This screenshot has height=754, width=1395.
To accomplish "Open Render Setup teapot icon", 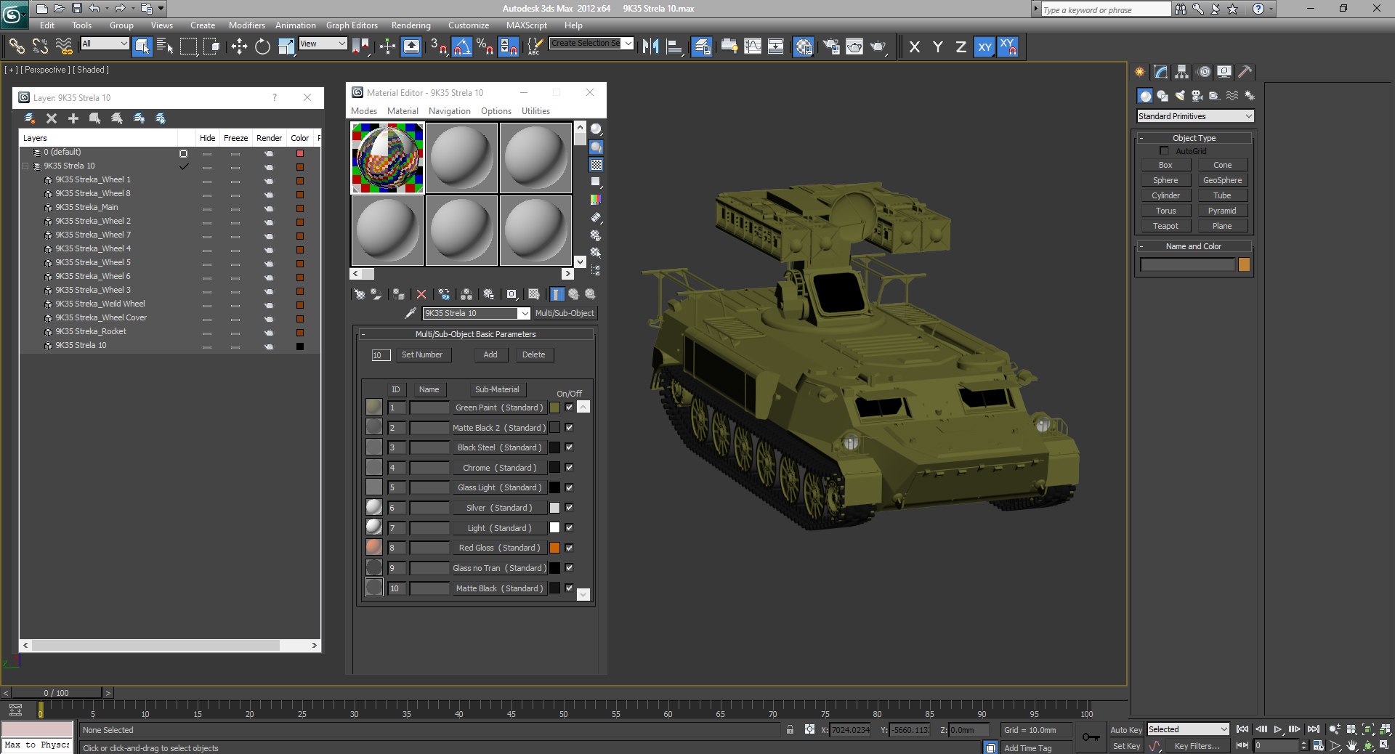I will pyautogui.click(x=830, y=46).
